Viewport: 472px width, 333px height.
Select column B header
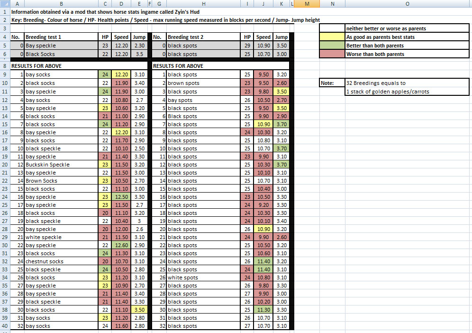point(62,4)
